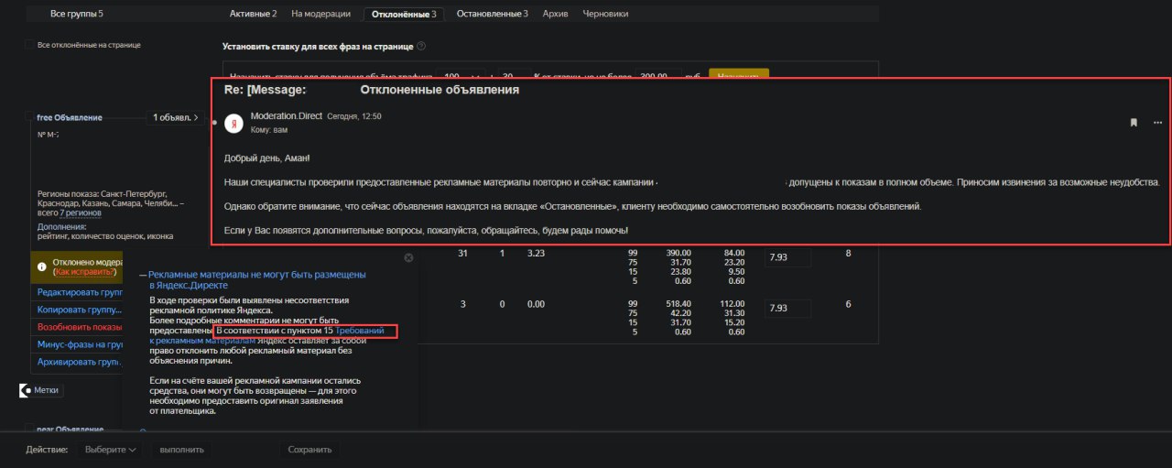Click the 'Сохранить' button

(309, 450)
